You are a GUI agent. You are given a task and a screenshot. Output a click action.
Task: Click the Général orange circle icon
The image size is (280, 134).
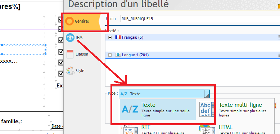pos(69,21)
